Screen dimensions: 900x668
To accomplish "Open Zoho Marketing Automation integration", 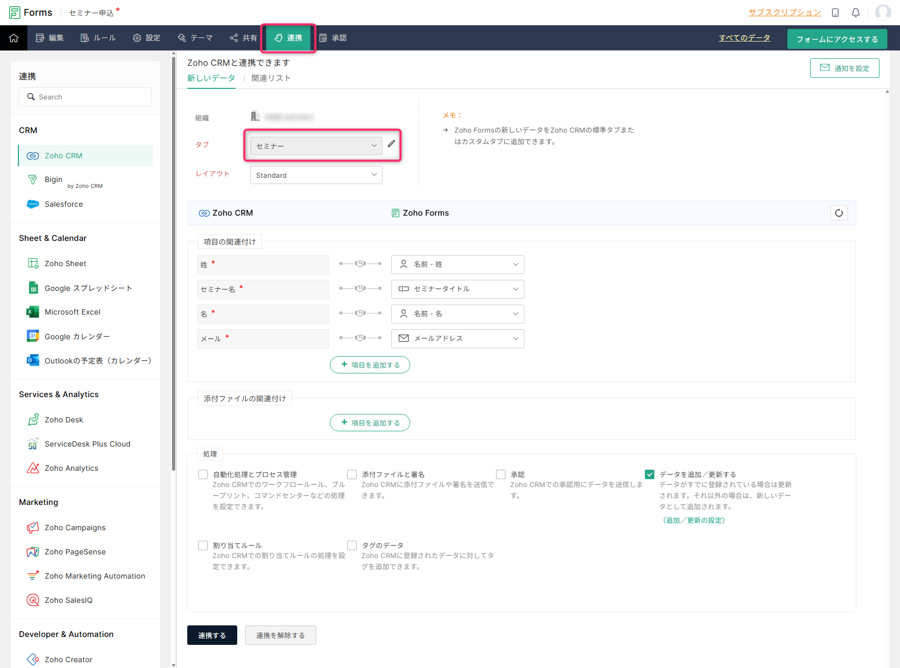I will (x=86, y=576).
